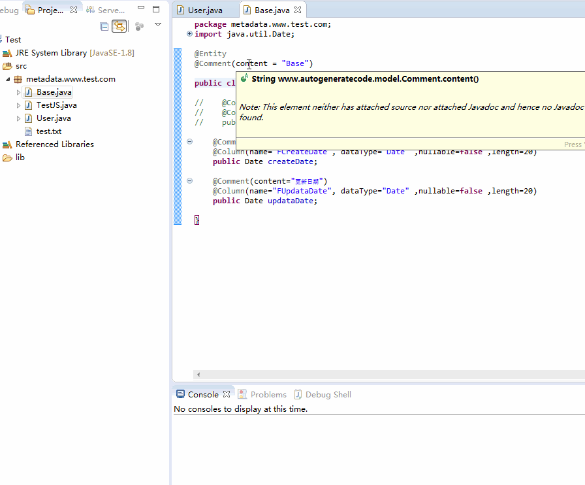Select the lib folder

[18, 157]
